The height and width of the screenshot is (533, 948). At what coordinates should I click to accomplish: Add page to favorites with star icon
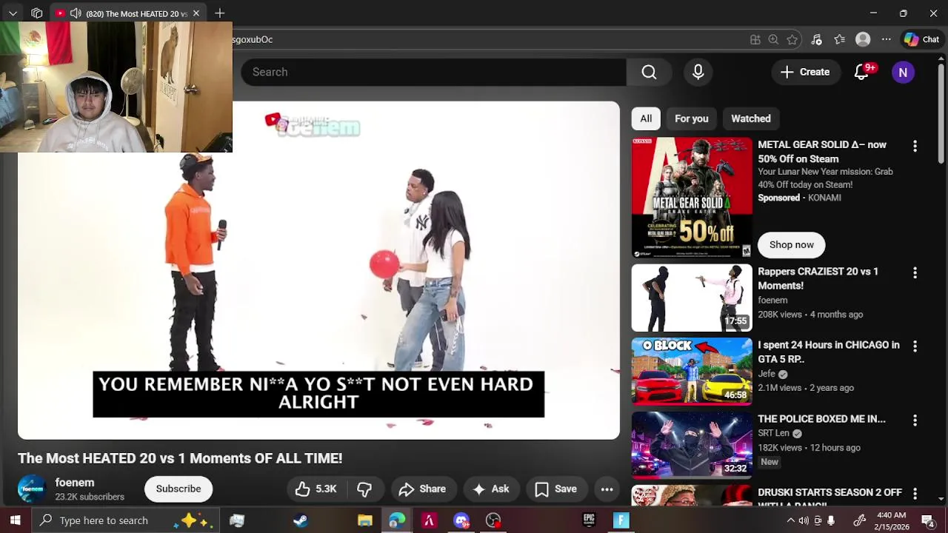792,40
